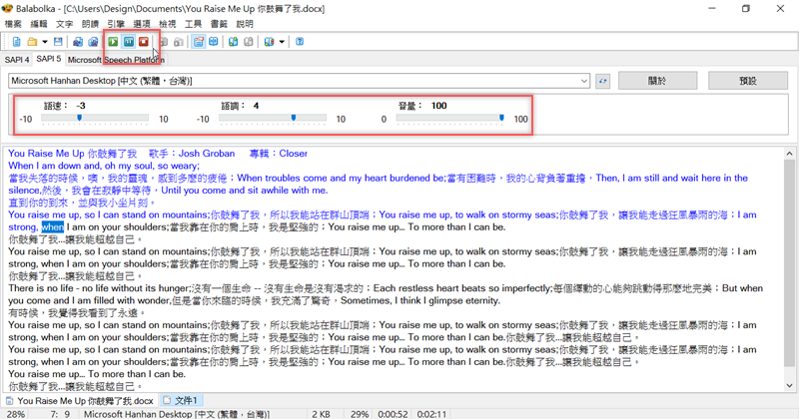Click the refresh voice icon beside voice dropdown
The image size is (799, 419).
603,80
